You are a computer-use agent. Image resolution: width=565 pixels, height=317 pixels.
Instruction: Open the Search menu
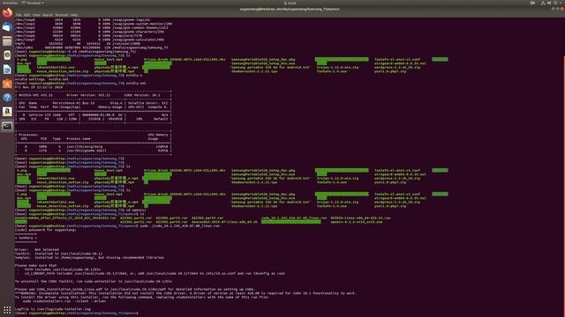[x=48, y=15]
